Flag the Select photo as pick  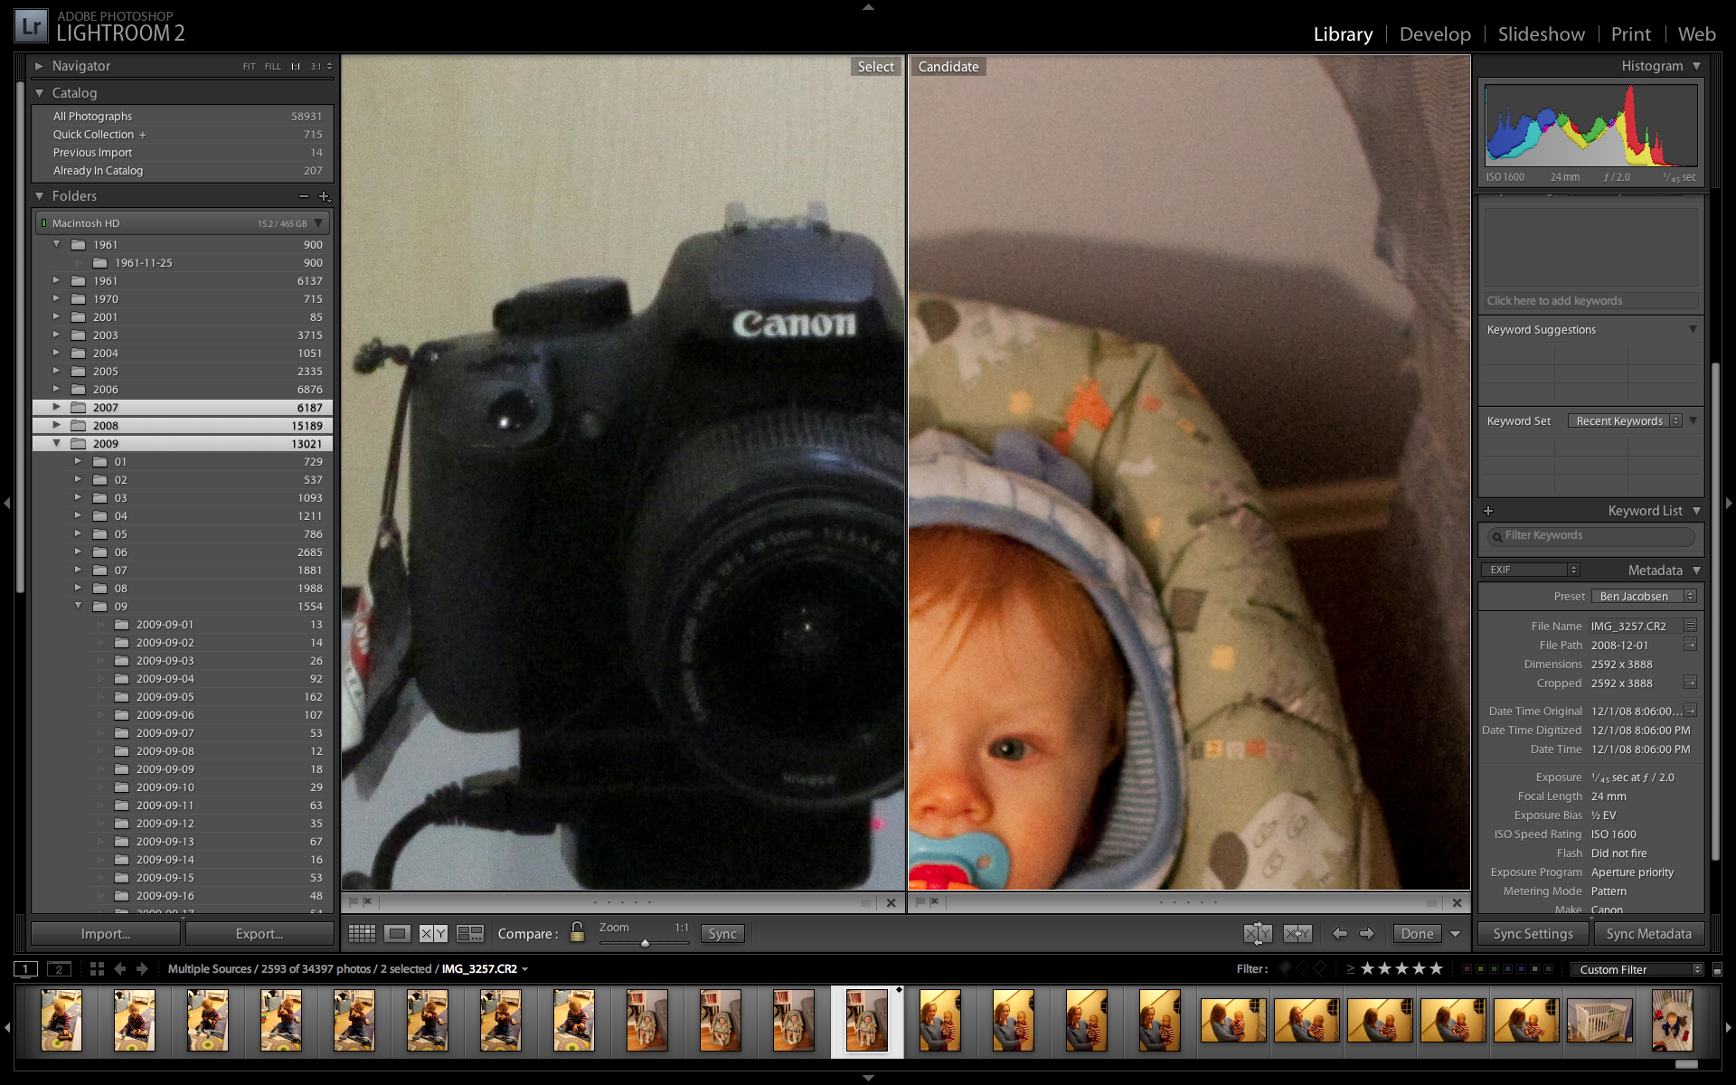pyautogui.click(x=353, y=901)
